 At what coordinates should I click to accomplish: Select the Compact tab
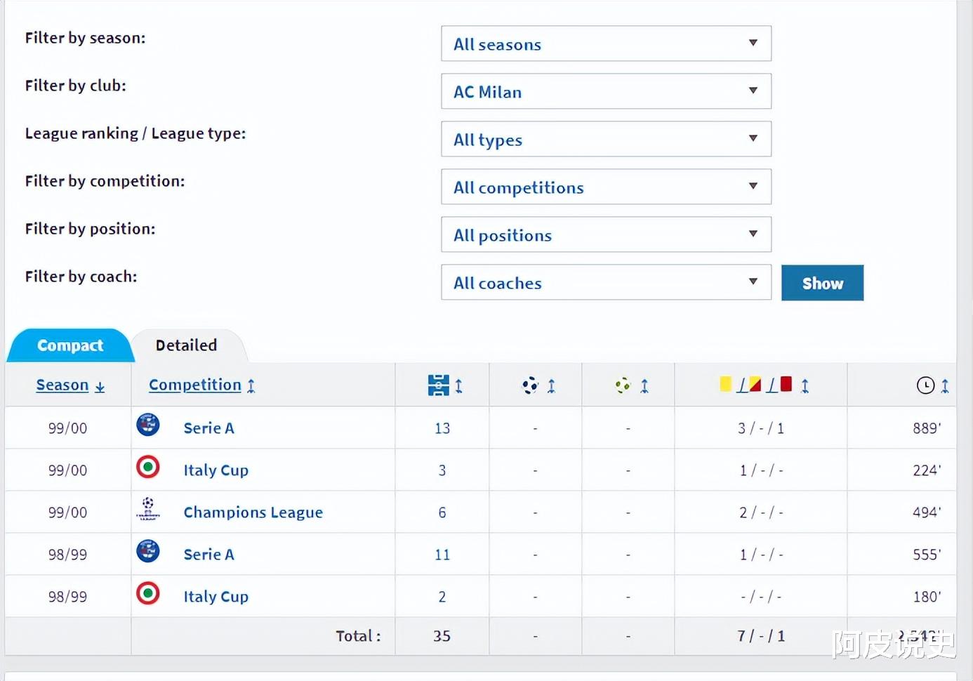click(x=70, y=345)
